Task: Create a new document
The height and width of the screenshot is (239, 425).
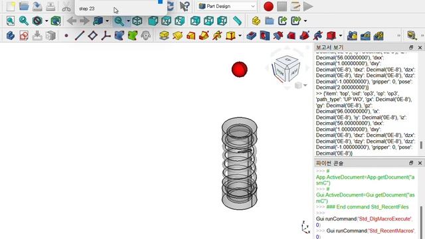Action: 11,6
